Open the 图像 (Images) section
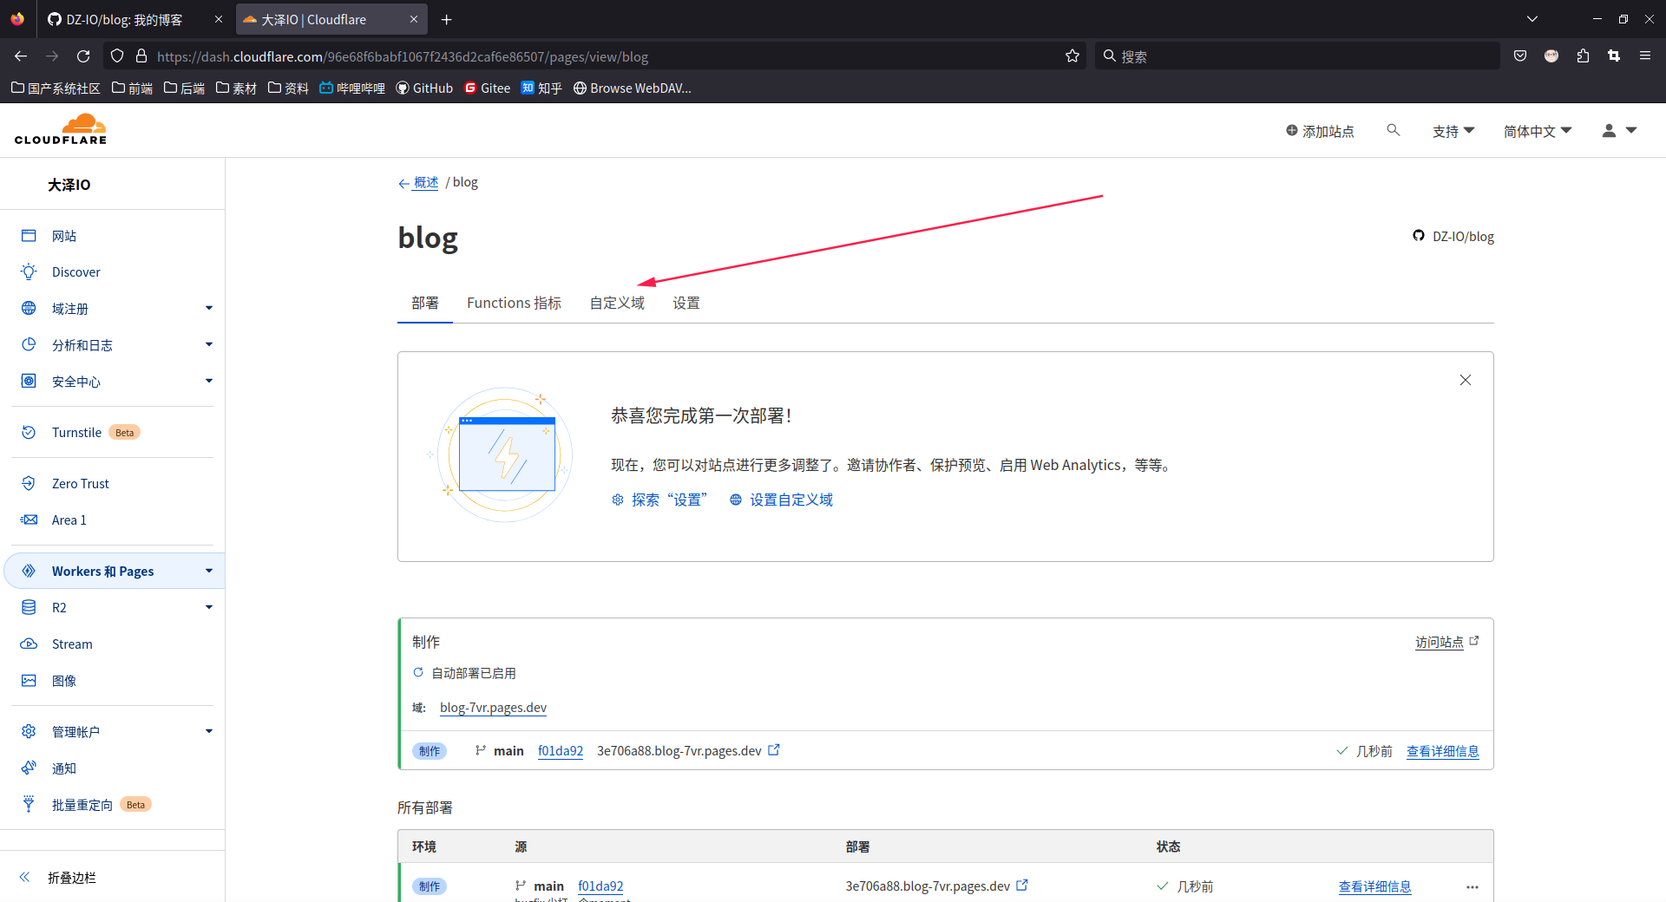 coord(64,681)
